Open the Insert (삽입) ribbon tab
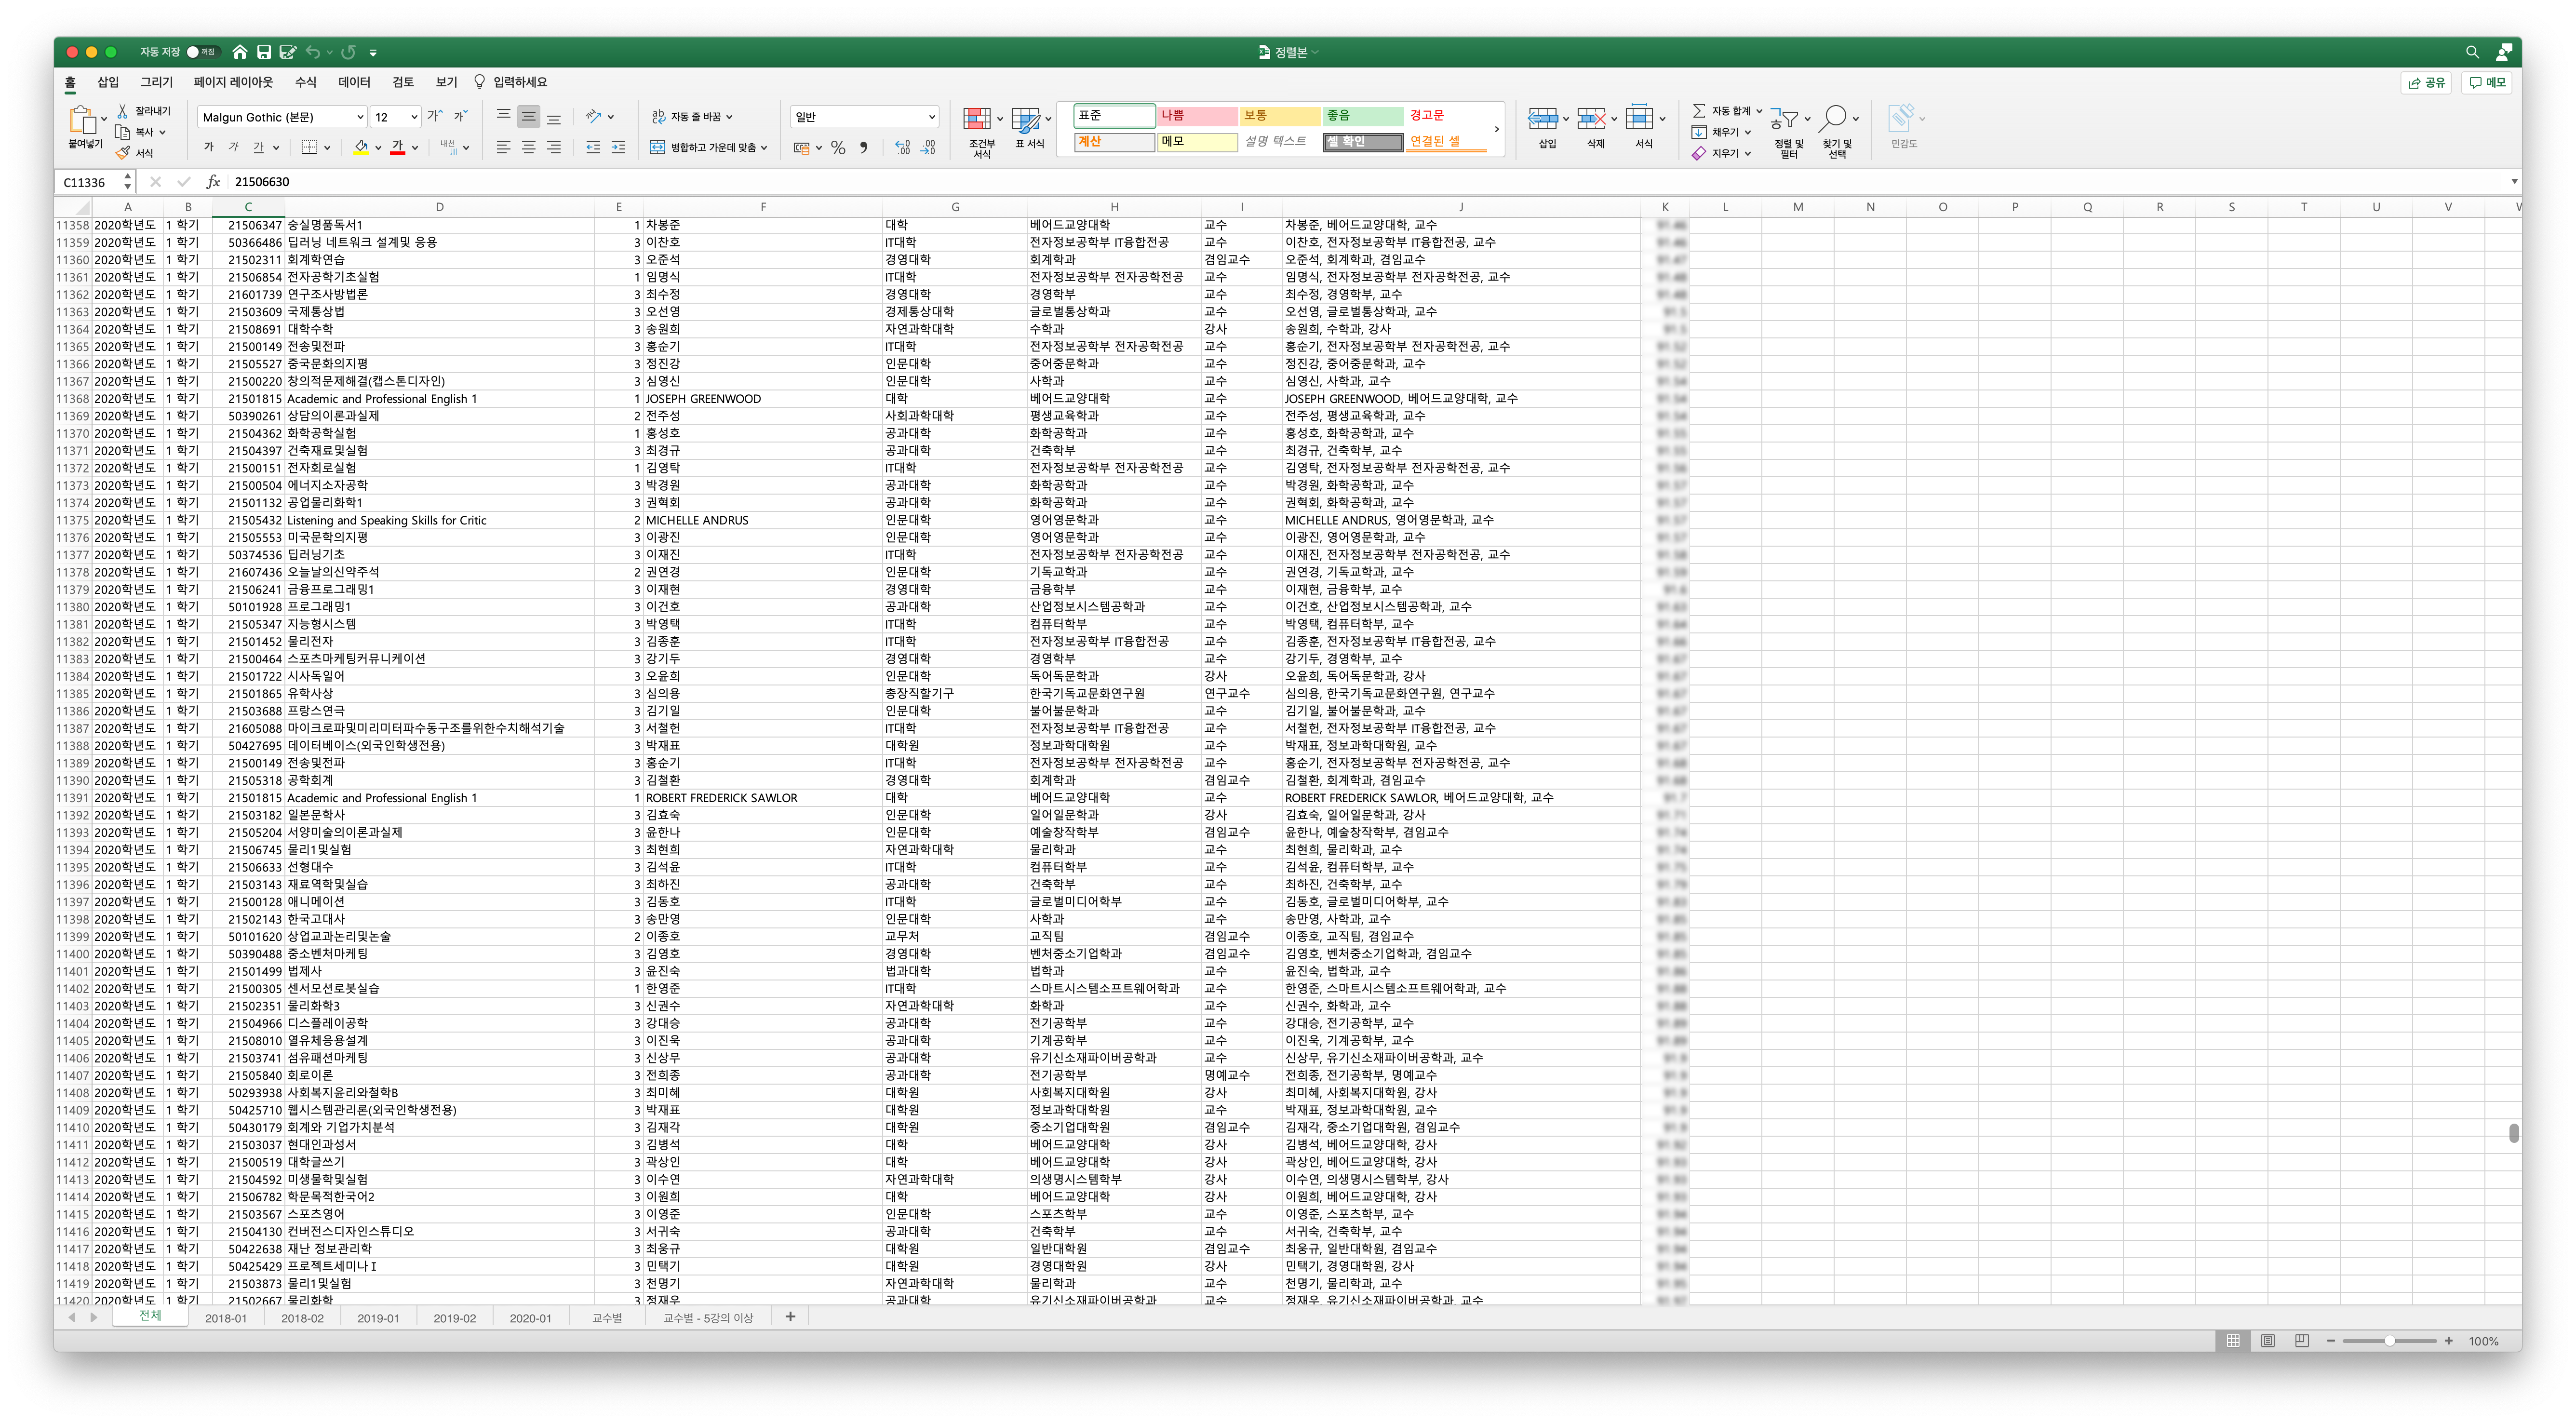 108,82
